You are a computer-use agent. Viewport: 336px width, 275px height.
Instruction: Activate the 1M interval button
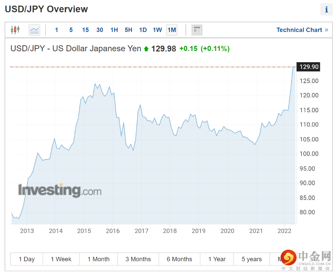click(x=172, y=30)
